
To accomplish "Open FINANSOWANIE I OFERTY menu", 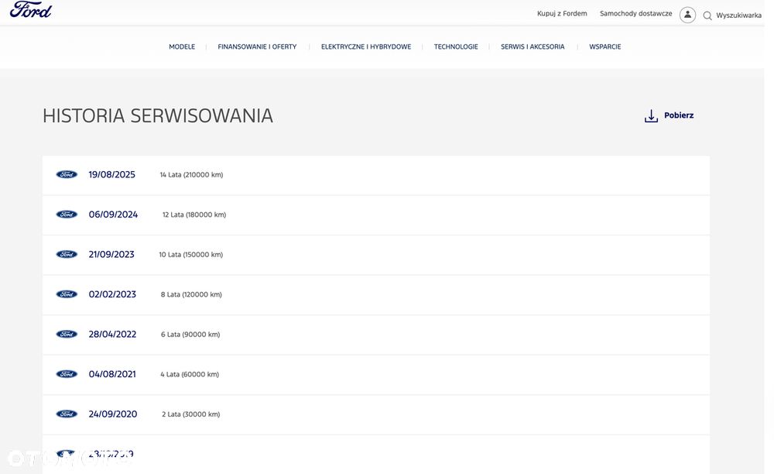I will [x=257, y=47].
